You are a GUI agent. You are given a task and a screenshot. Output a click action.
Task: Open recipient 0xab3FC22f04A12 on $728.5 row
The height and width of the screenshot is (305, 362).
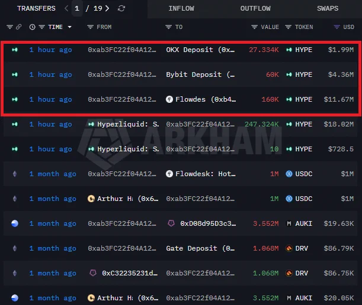(200, 149)
